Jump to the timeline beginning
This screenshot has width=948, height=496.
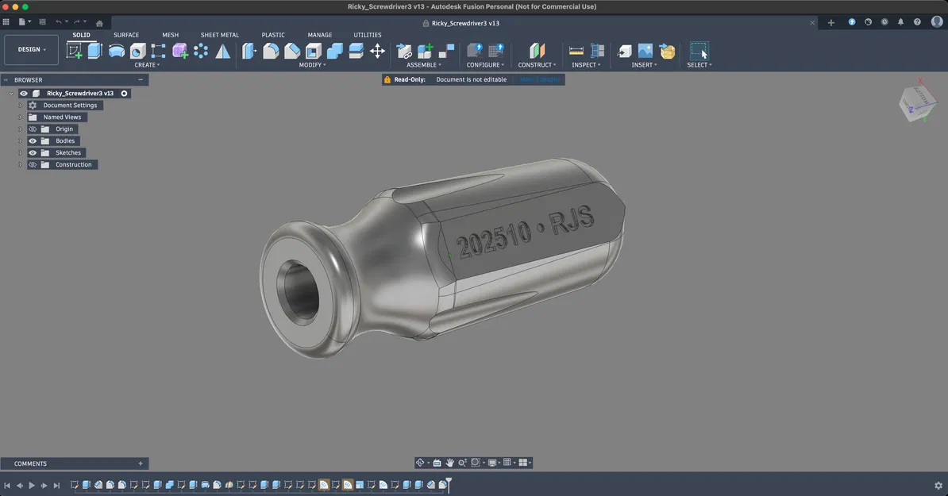7,485
